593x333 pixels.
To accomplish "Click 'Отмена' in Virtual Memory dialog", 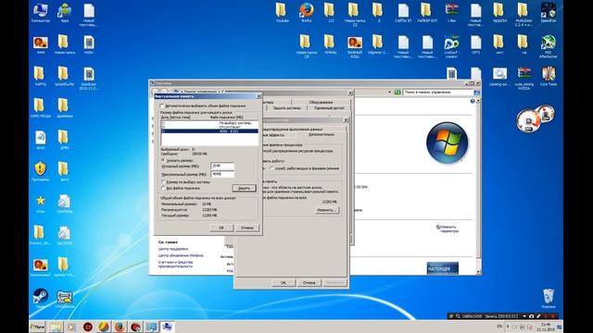I will [x=246, y=228].
